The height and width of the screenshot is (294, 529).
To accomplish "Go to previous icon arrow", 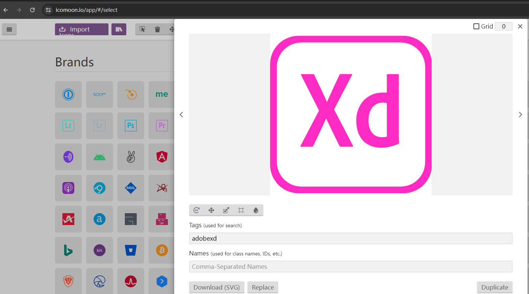I will point(181,115).
